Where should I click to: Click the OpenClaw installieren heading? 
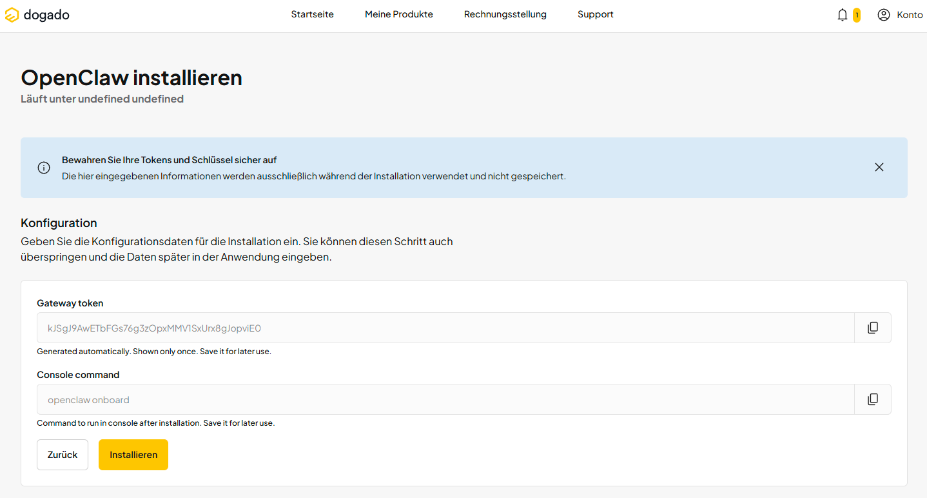point(132,78)
